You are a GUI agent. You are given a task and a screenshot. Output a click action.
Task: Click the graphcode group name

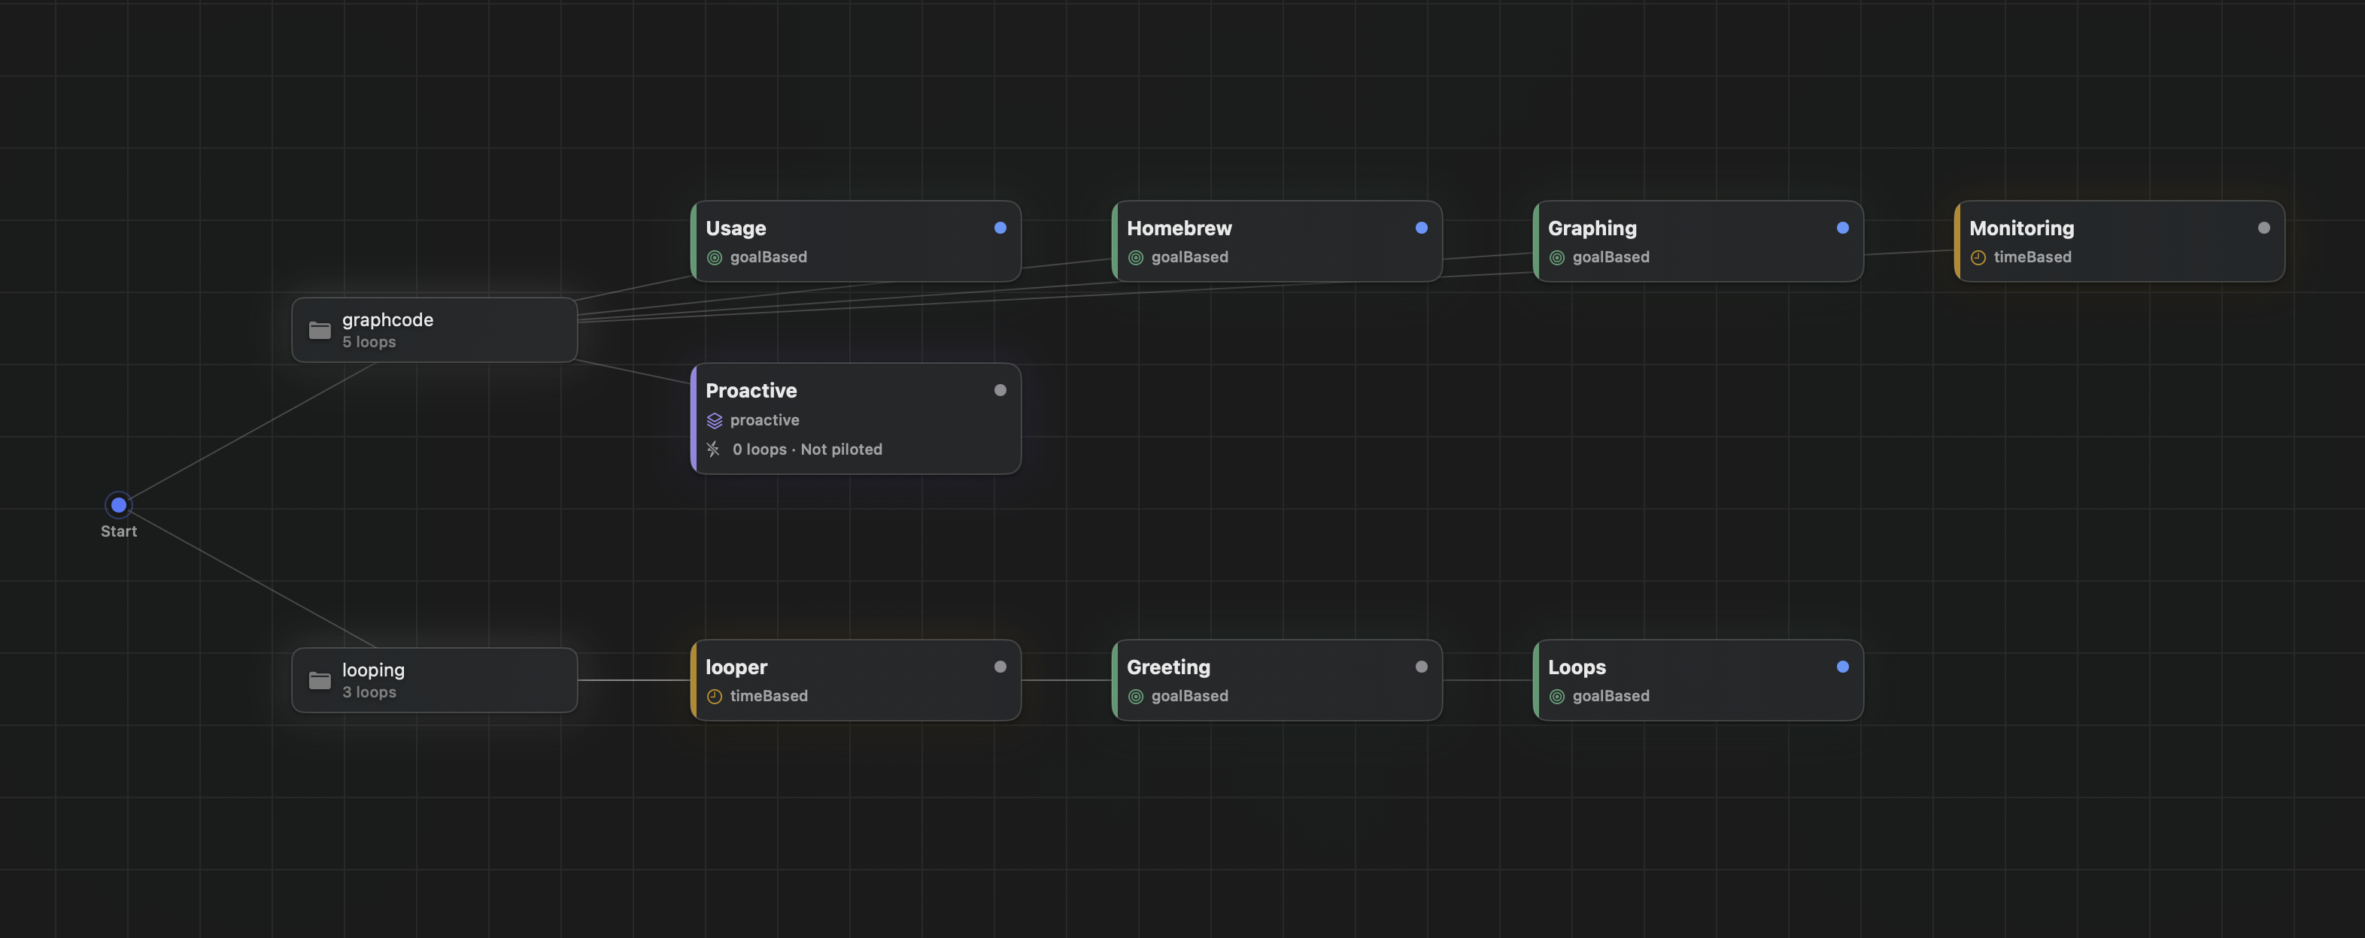[x=387, y=320]
